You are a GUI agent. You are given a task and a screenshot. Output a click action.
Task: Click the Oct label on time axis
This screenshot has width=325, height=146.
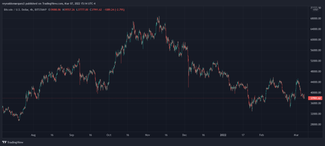[x=109, y=135]
